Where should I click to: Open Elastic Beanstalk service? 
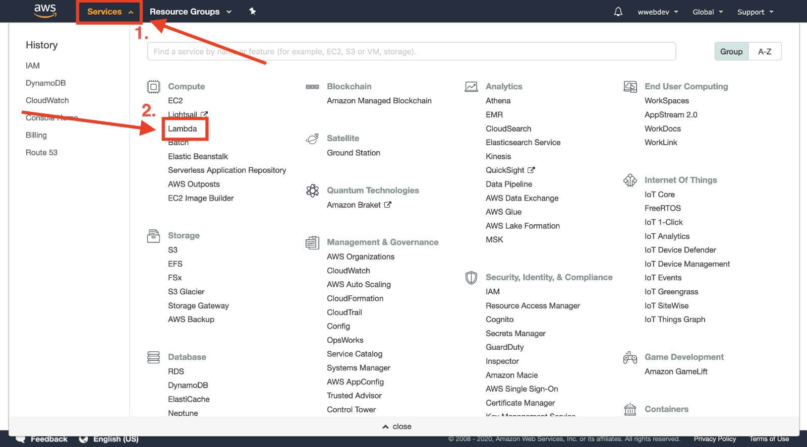coord(198,156)
